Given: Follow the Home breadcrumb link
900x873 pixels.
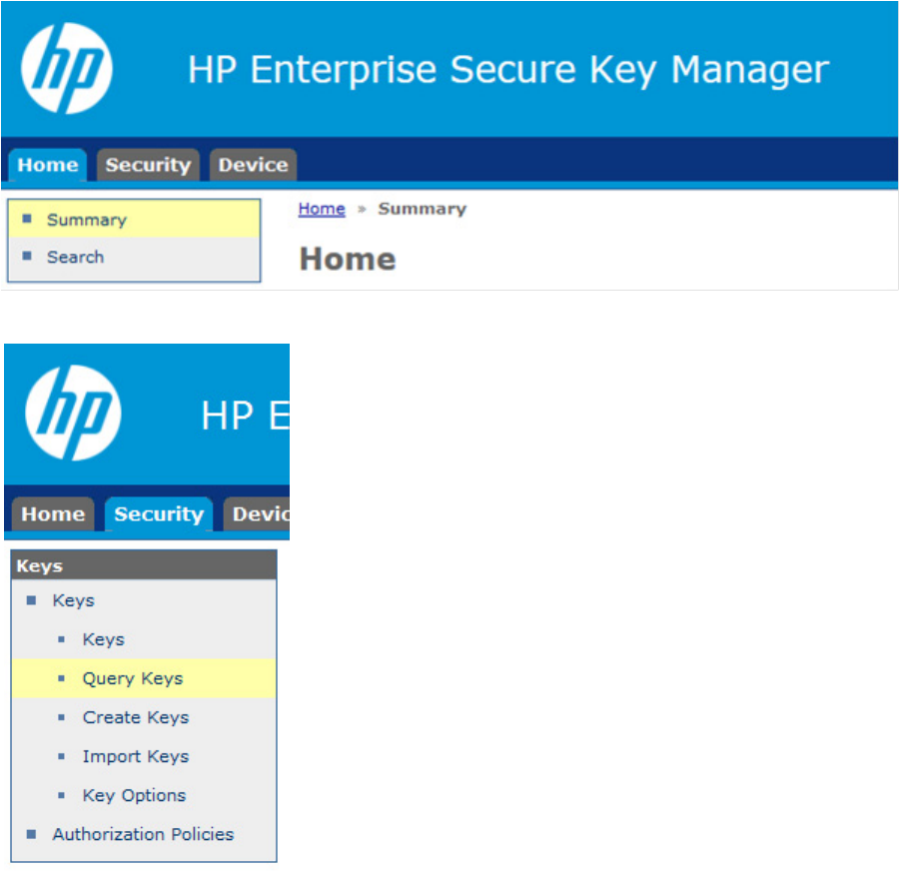Looking at the screenshot, I should click(x=322, y=209).
